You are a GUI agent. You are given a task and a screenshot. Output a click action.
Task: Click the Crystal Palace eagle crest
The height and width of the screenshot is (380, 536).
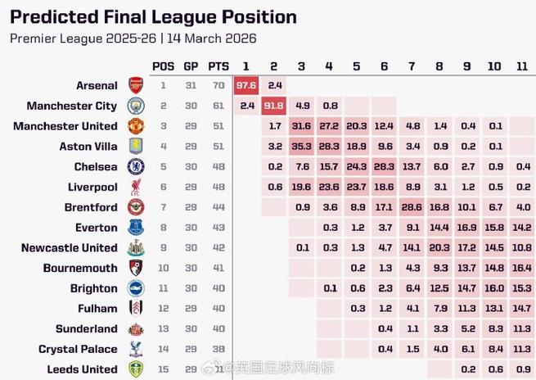coord(136,349)
